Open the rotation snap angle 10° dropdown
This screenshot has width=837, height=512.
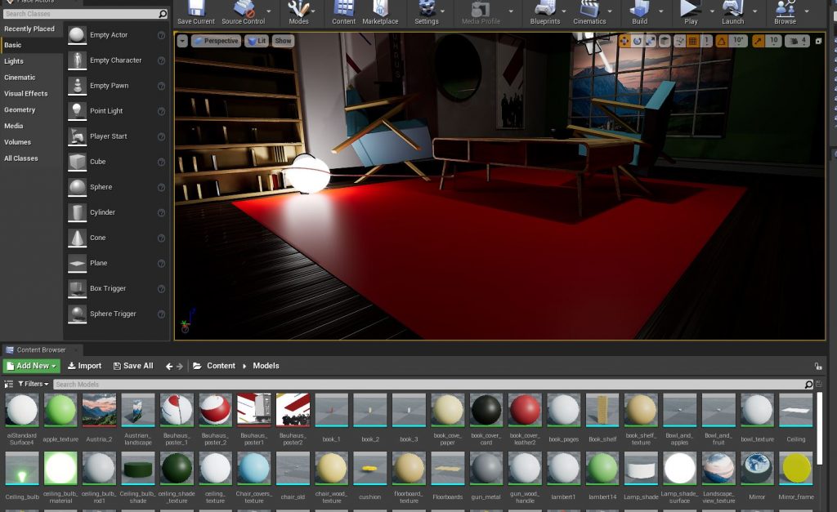click(738, 41)
